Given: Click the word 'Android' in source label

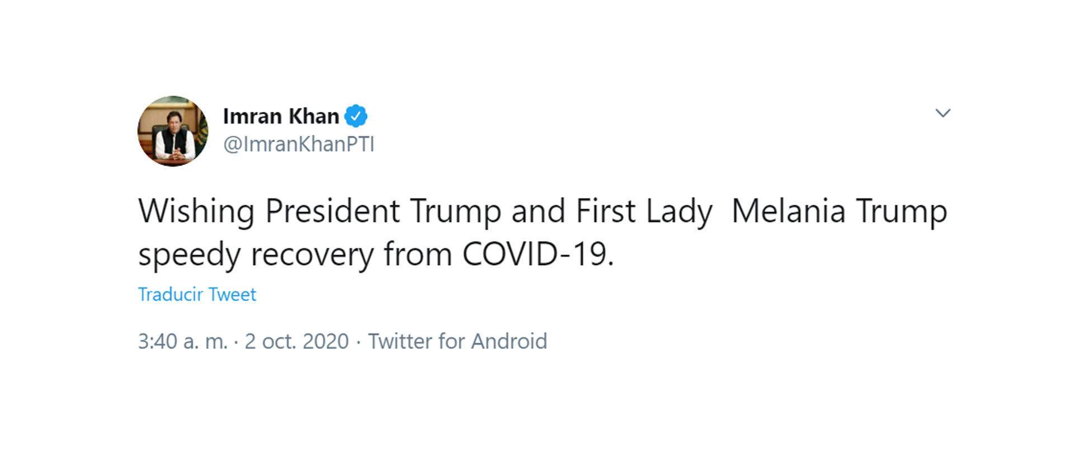Looking at the screenshot, I should pos(509,341).
